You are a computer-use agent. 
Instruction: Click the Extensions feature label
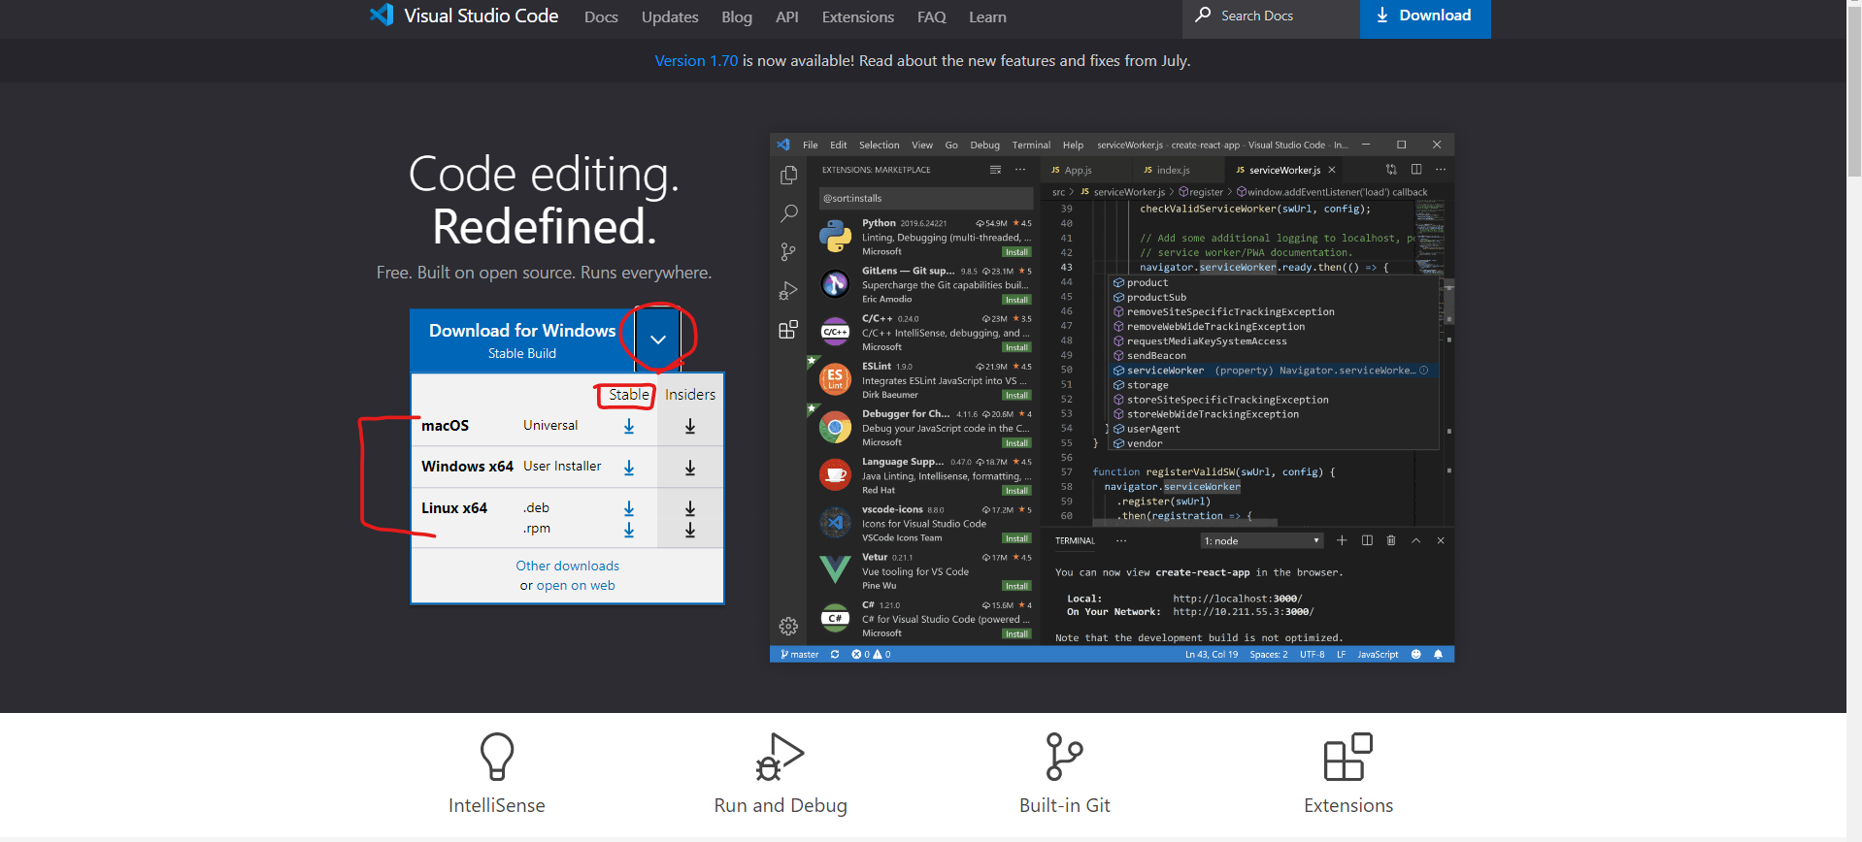1348,805
